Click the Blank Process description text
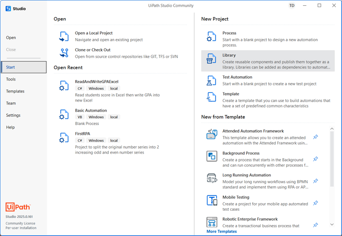342x236 pixels. pos(87,123)
